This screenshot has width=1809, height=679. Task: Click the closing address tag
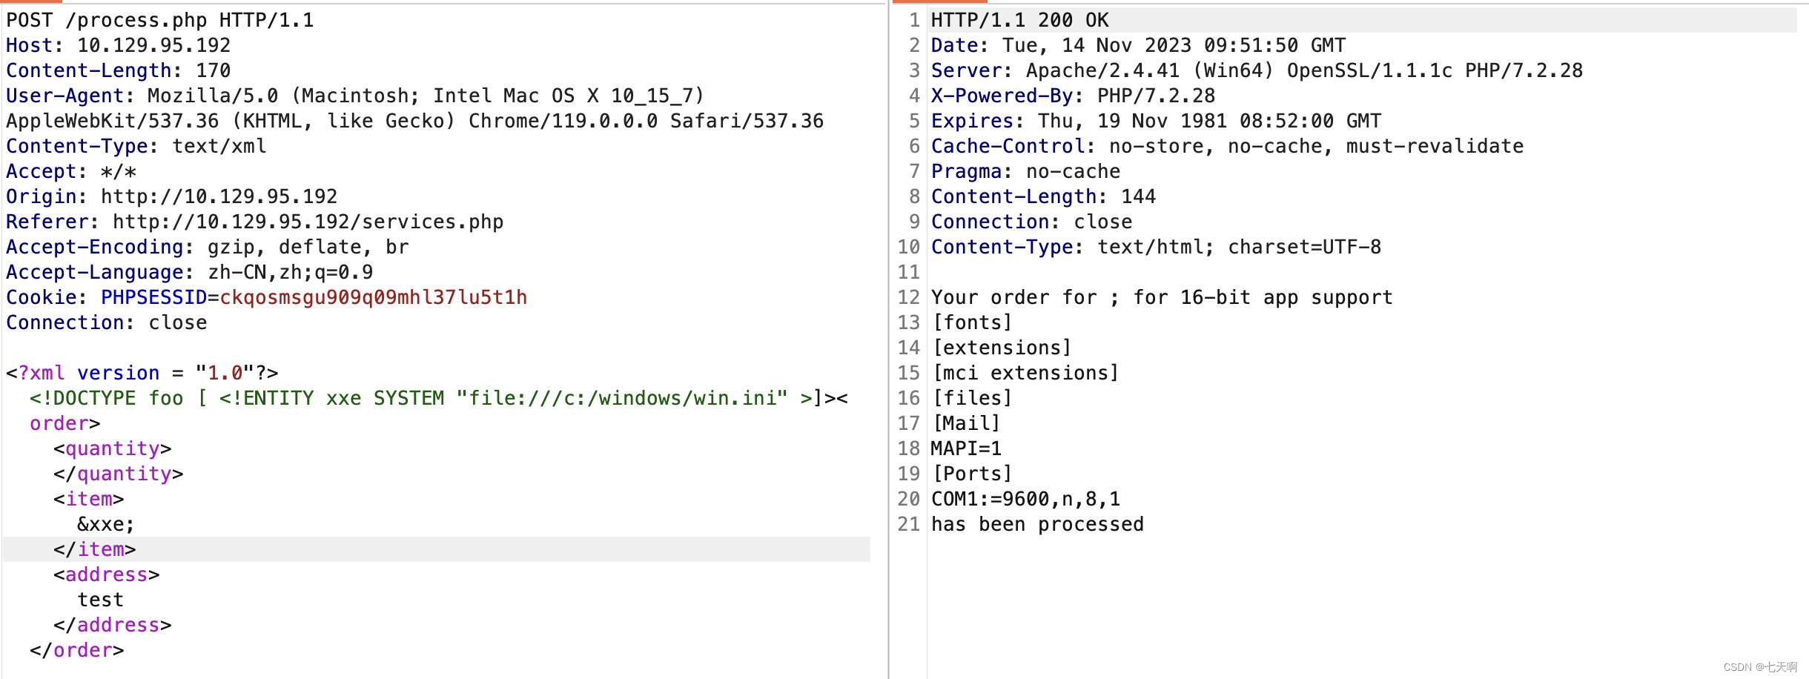[x=113, y=625]
